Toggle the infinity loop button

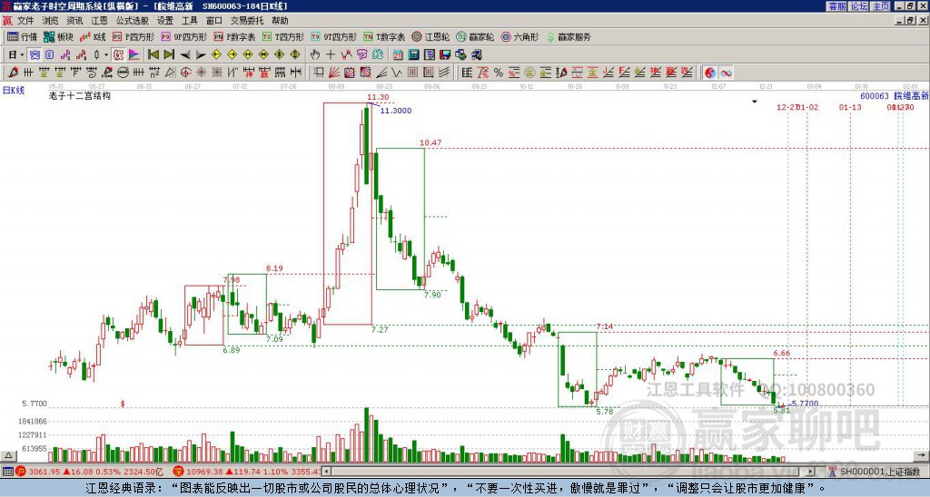click(726, 73)
